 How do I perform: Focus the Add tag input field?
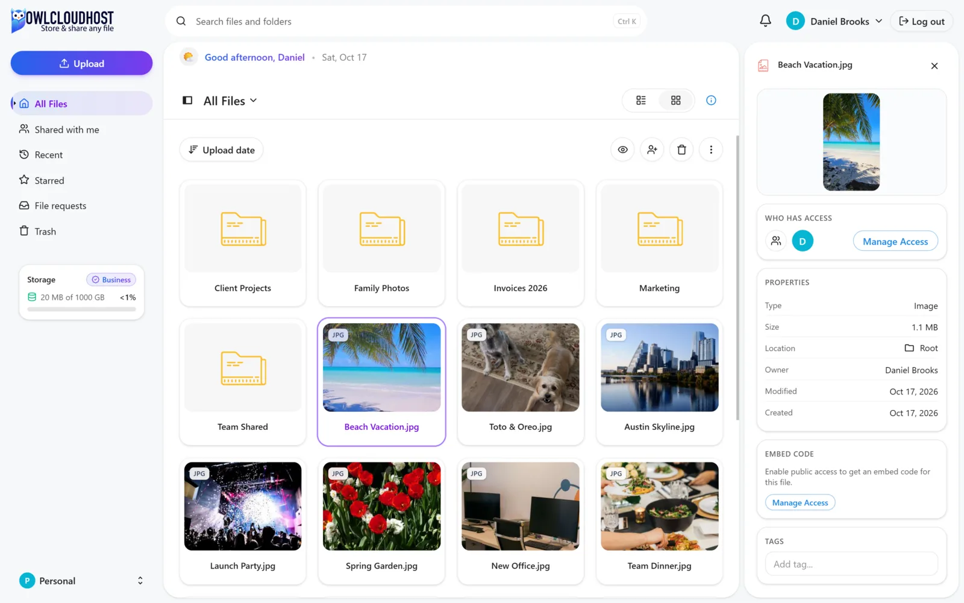tap(851, 564)
